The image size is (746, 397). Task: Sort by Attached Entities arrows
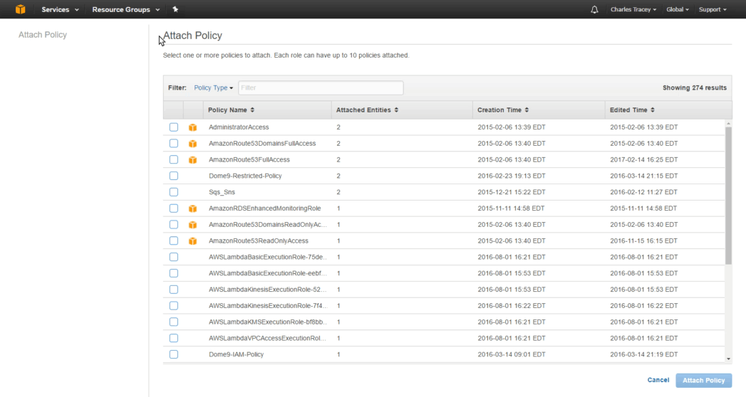tap(396, 110)
